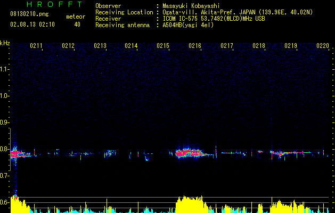Click the A504HB(yagi 4el) antenna value
This screenshot has width=335, height=213.
(x=188, y=25)
